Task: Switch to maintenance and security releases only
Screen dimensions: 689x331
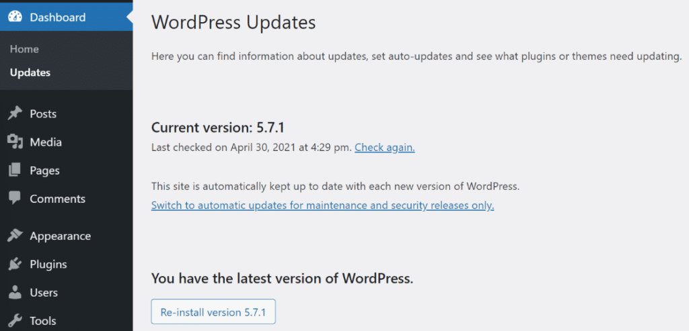Action: pos(322,205)
